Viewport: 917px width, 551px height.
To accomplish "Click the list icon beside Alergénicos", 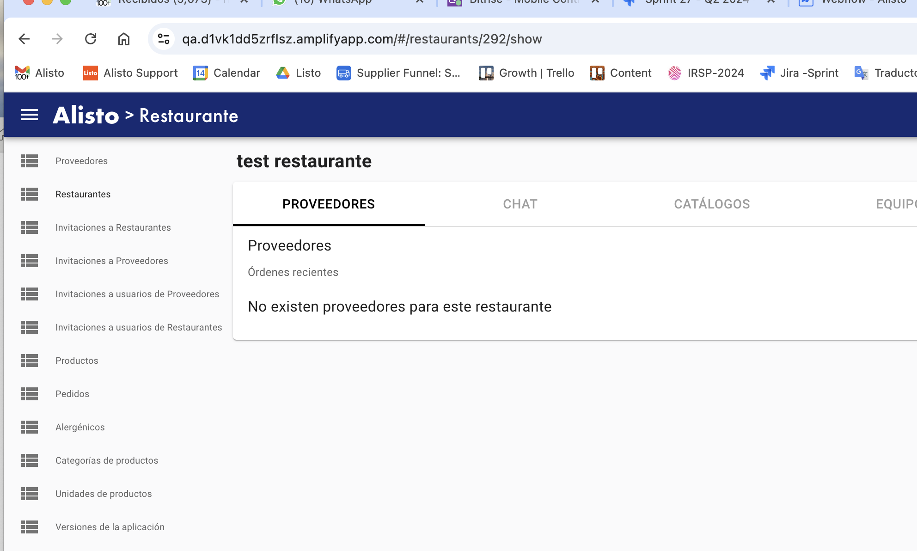I will coord(30,427).
